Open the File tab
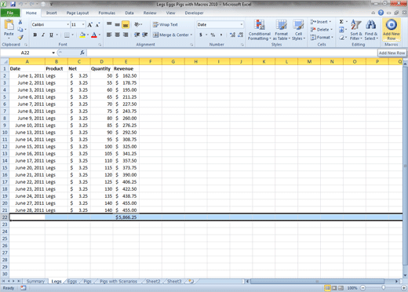Image resolution: width=408 pixels, height=292 pixels. (x=10, y=13)
